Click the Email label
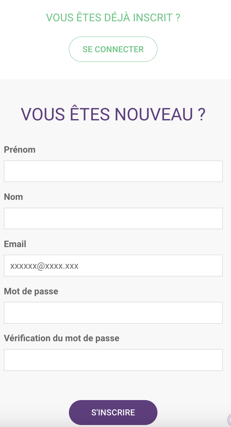 [x=15, y=244]
